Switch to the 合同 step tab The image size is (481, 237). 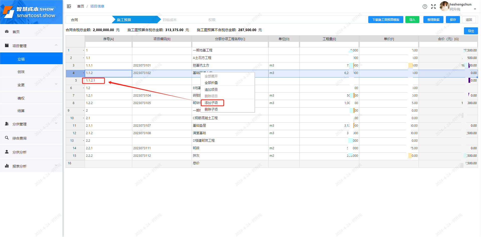click(x=75, y=20)
